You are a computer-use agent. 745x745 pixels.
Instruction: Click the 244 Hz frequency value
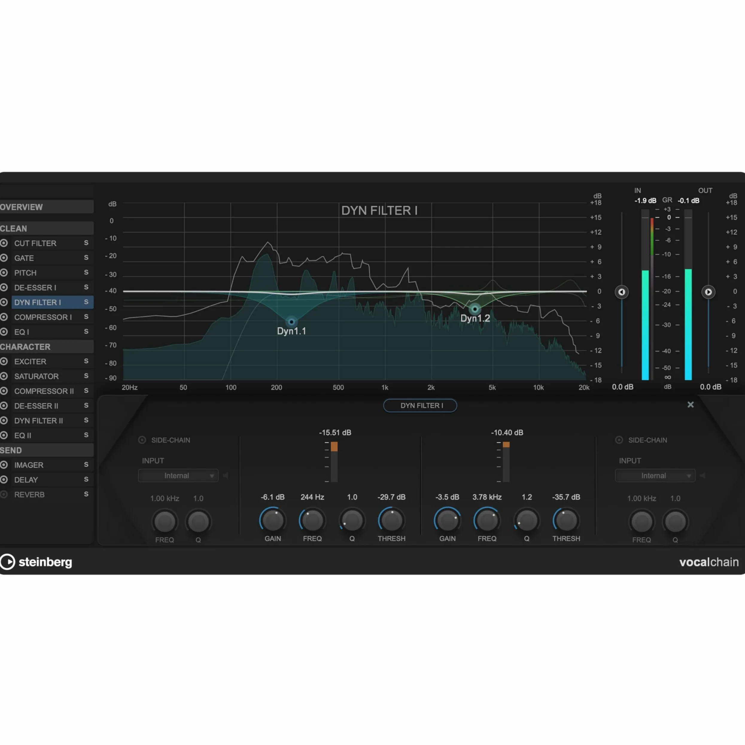tap(312, 497)
